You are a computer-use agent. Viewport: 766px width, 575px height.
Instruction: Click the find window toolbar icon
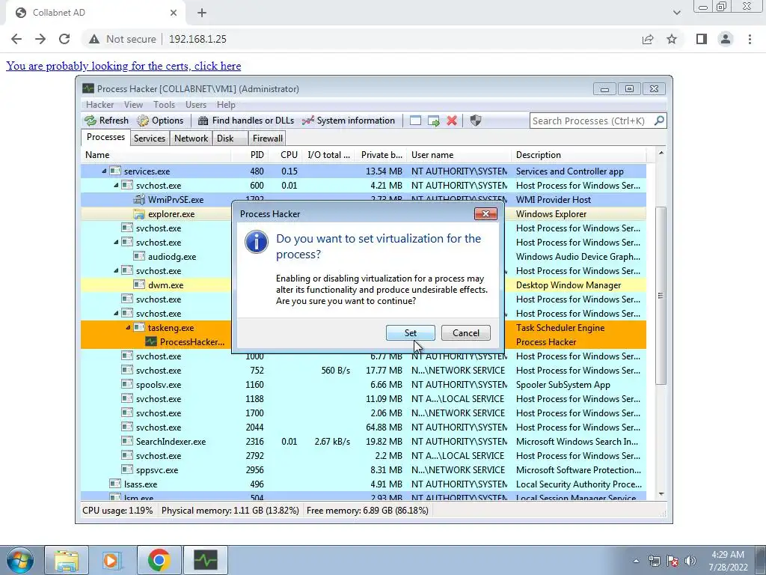(415, 121)
